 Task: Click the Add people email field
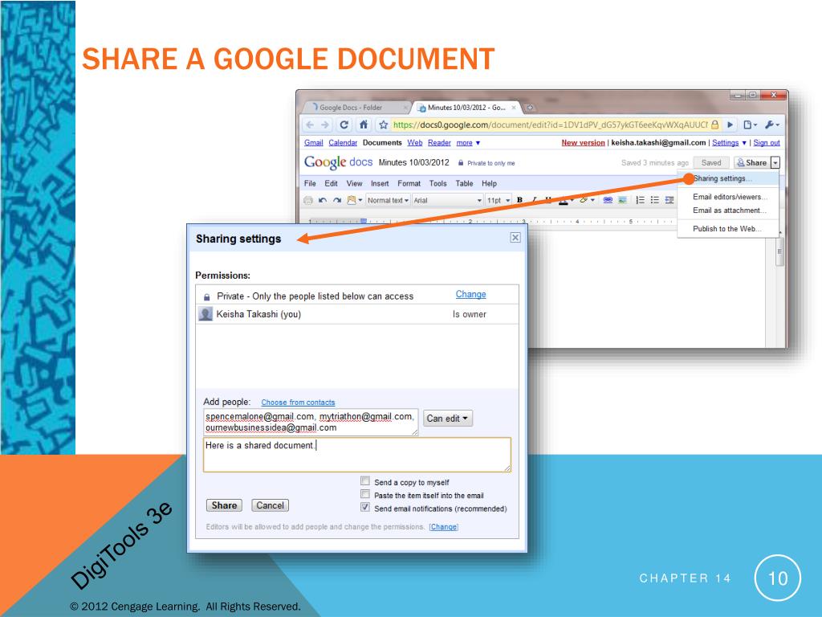311,423
